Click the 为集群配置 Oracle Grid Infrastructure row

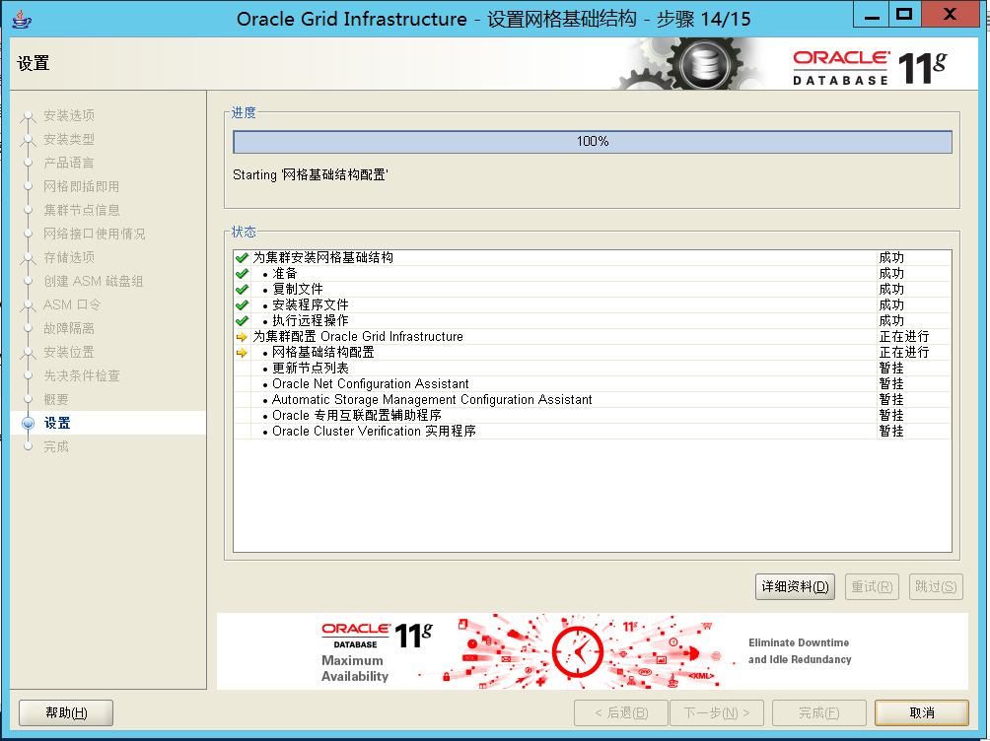click(x=593, y=337)
